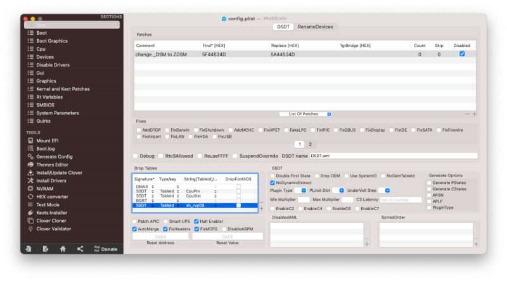Open signature stepper for DMAR row

[153, 187]
